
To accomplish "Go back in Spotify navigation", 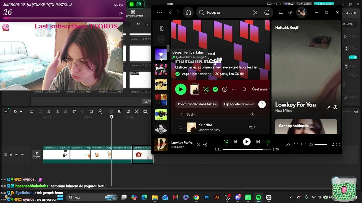I will [x=170, y=12].
